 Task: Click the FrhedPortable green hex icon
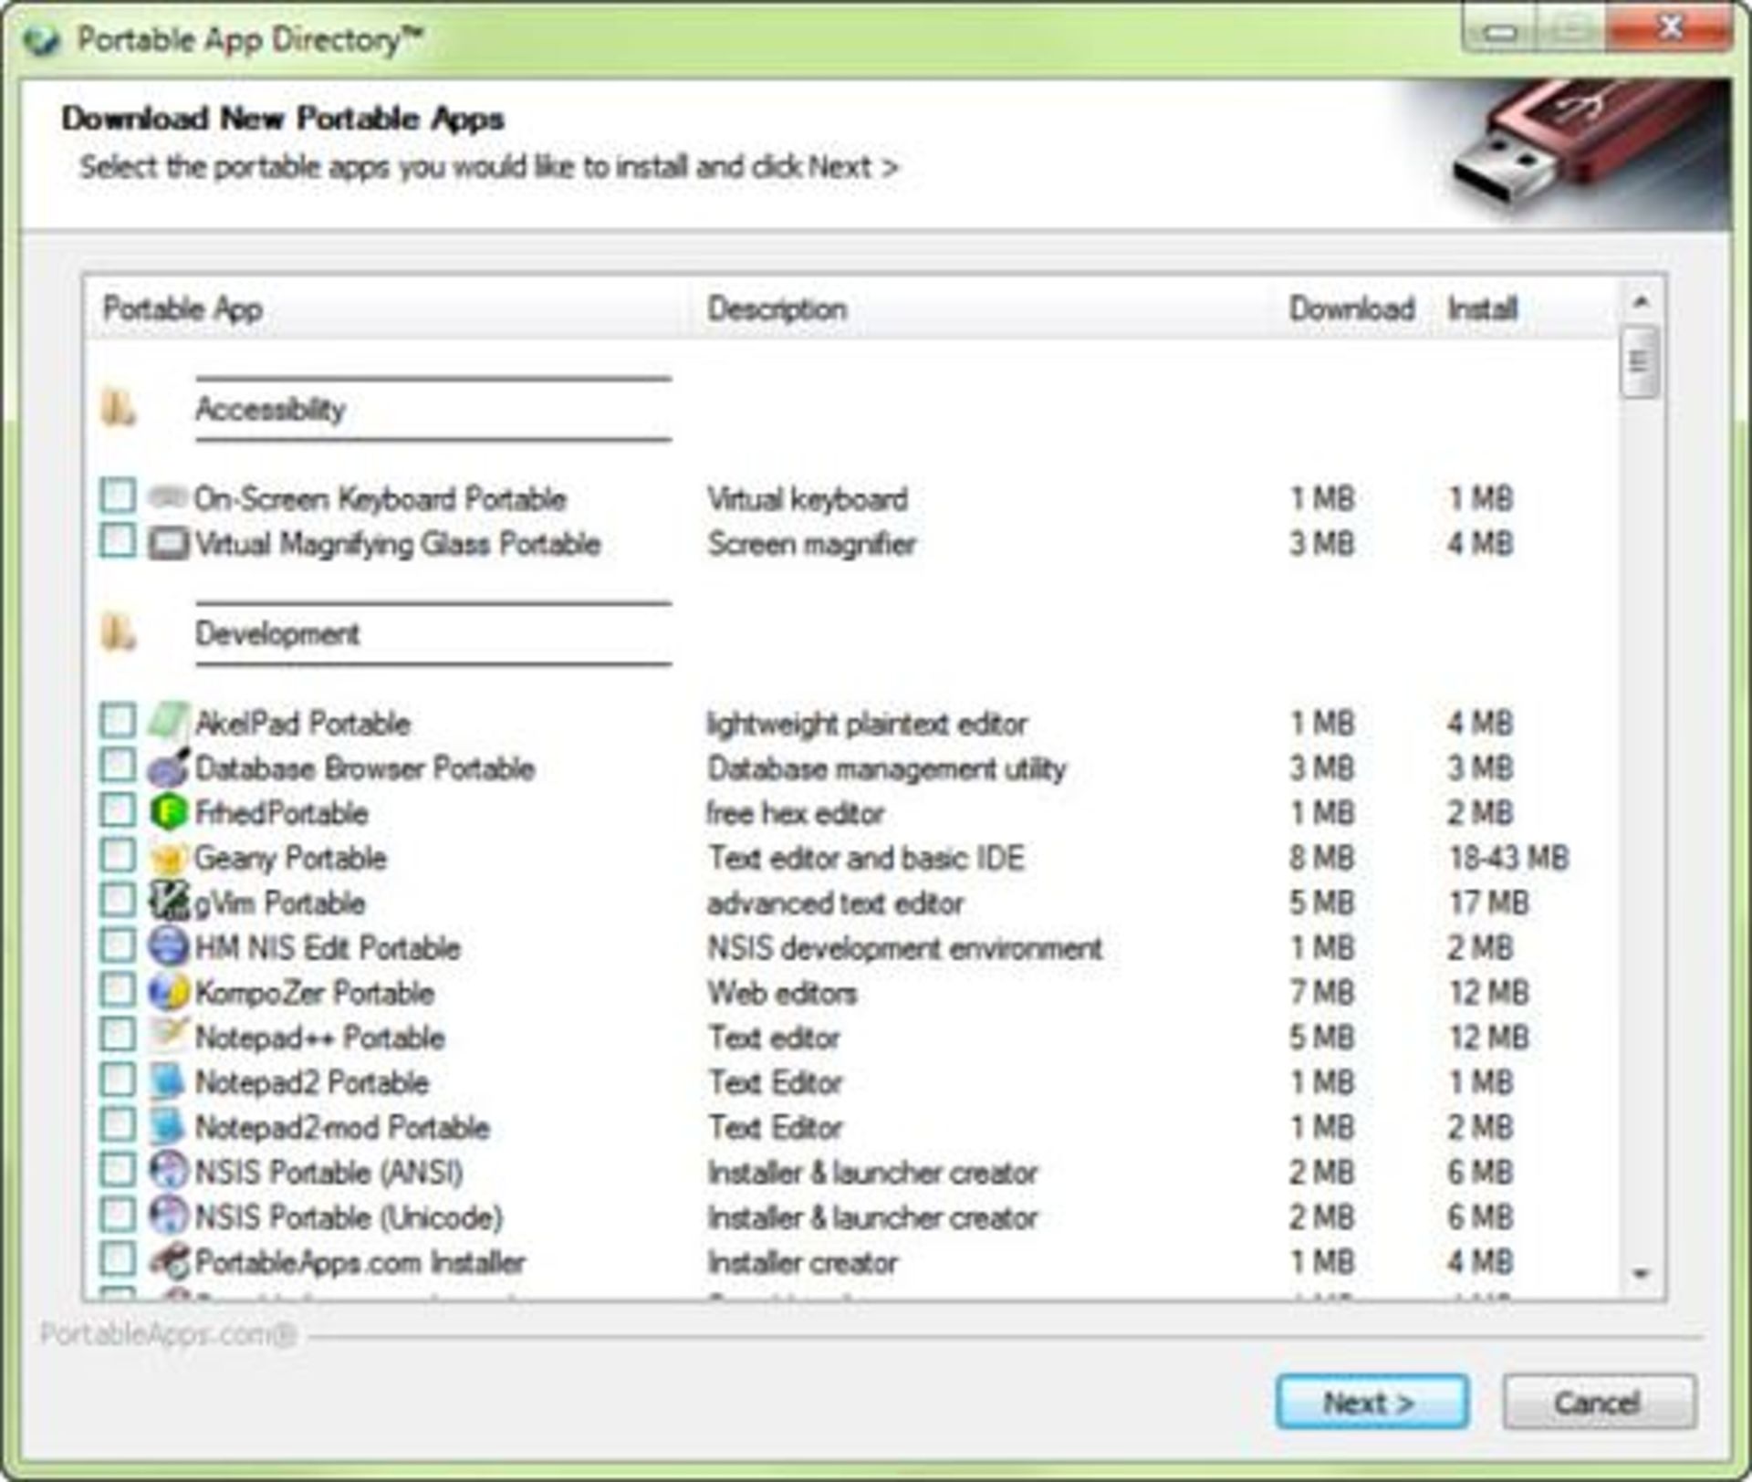(x=168, y=812)
